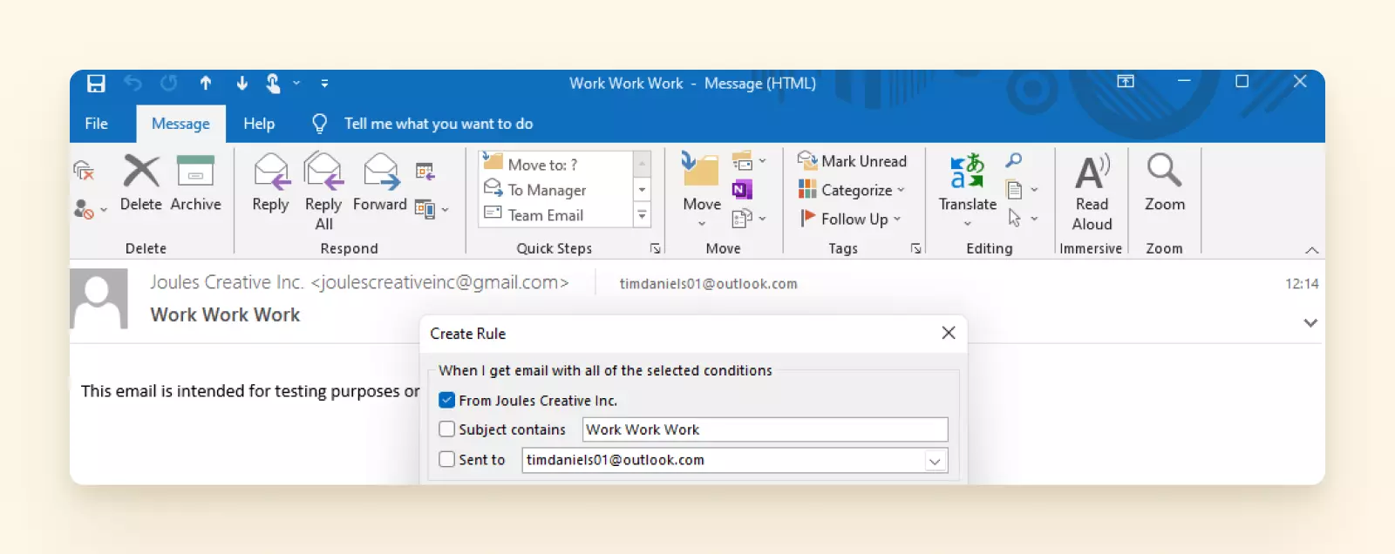Click the Tell me what you want to do box
Viewport: 1395px width, 554px height.
click(438, 124)
